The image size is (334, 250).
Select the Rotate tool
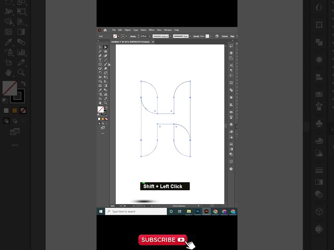100,73
